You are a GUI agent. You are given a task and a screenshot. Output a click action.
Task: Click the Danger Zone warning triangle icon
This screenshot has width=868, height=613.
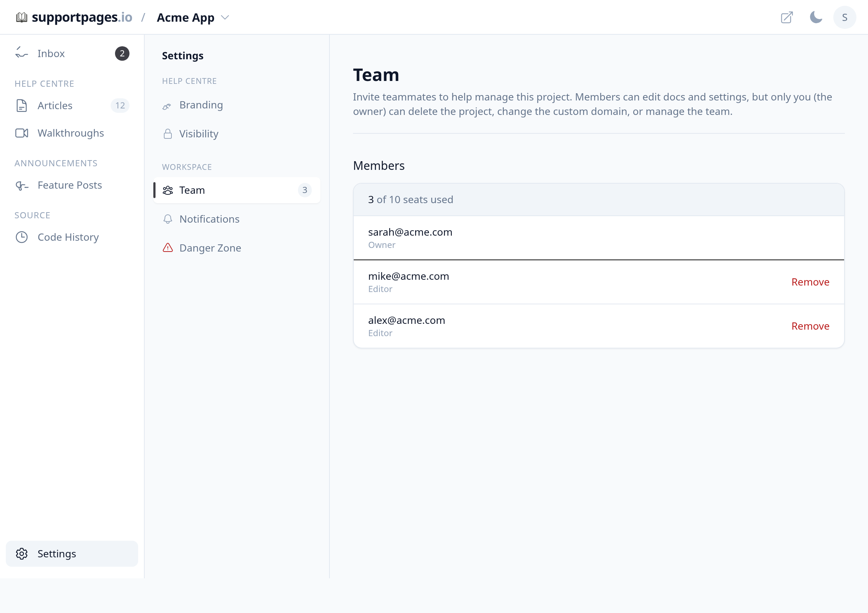point(167,248)
